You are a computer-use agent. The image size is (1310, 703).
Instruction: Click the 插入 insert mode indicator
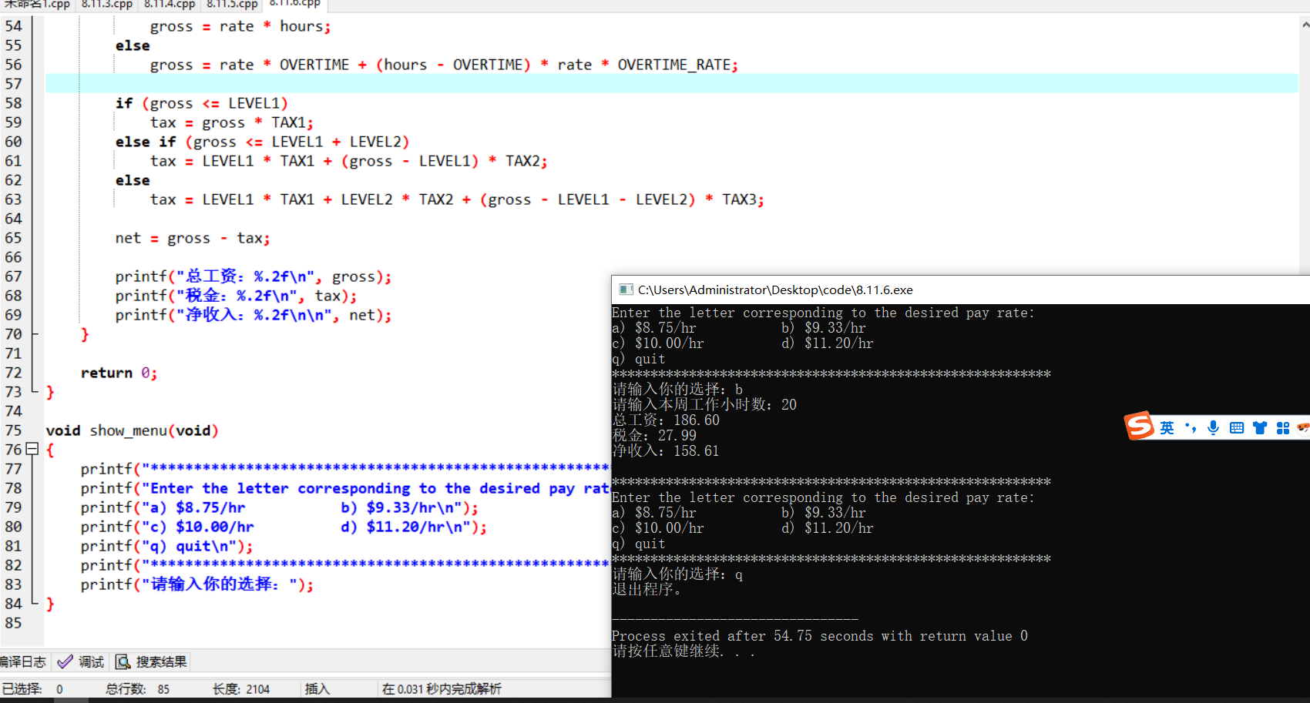pos(317,689)
